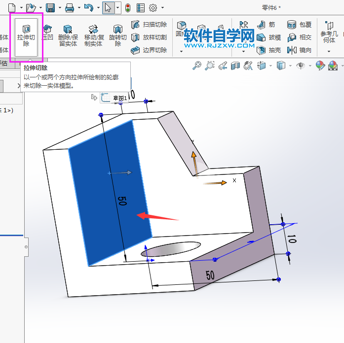
Task: Click the linear pattern icon
Action: click(x=244, y=25)
